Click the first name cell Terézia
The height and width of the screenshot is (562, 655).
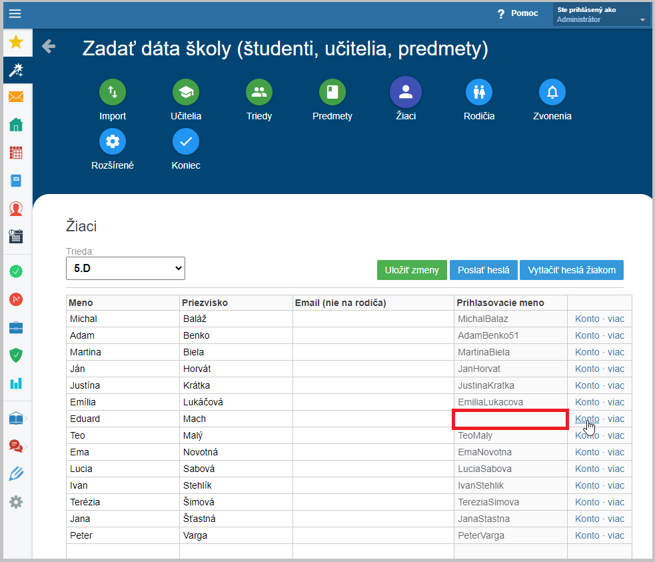123,502
